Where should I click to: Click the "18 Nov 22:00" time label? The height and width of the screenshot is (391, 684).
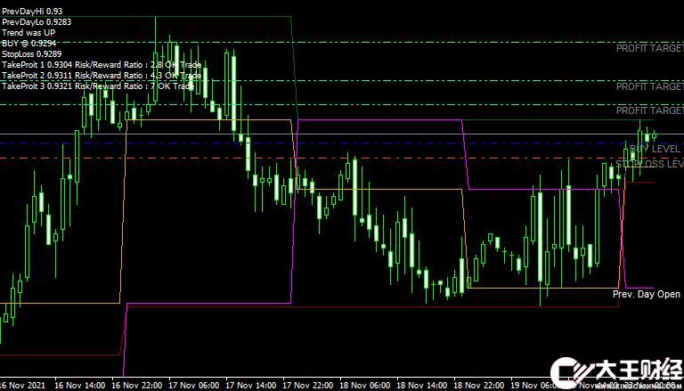pos(479,386)
